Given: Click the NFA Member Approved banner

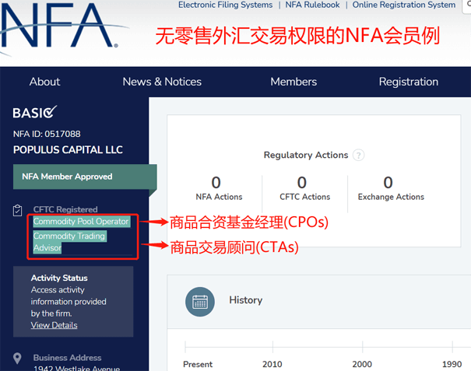Looking at the screenshot, I should click(x=85, y=177).
